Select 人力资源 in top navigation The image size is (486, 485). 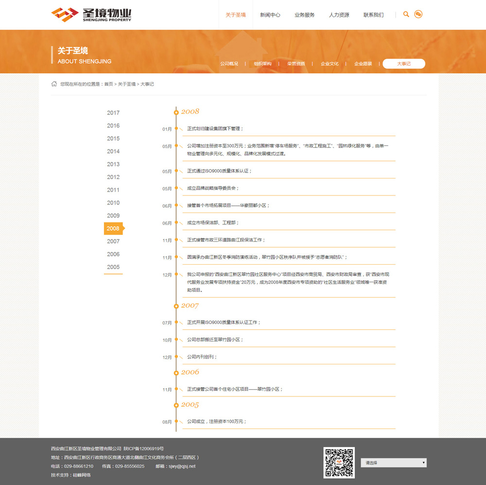click(339, 15)
